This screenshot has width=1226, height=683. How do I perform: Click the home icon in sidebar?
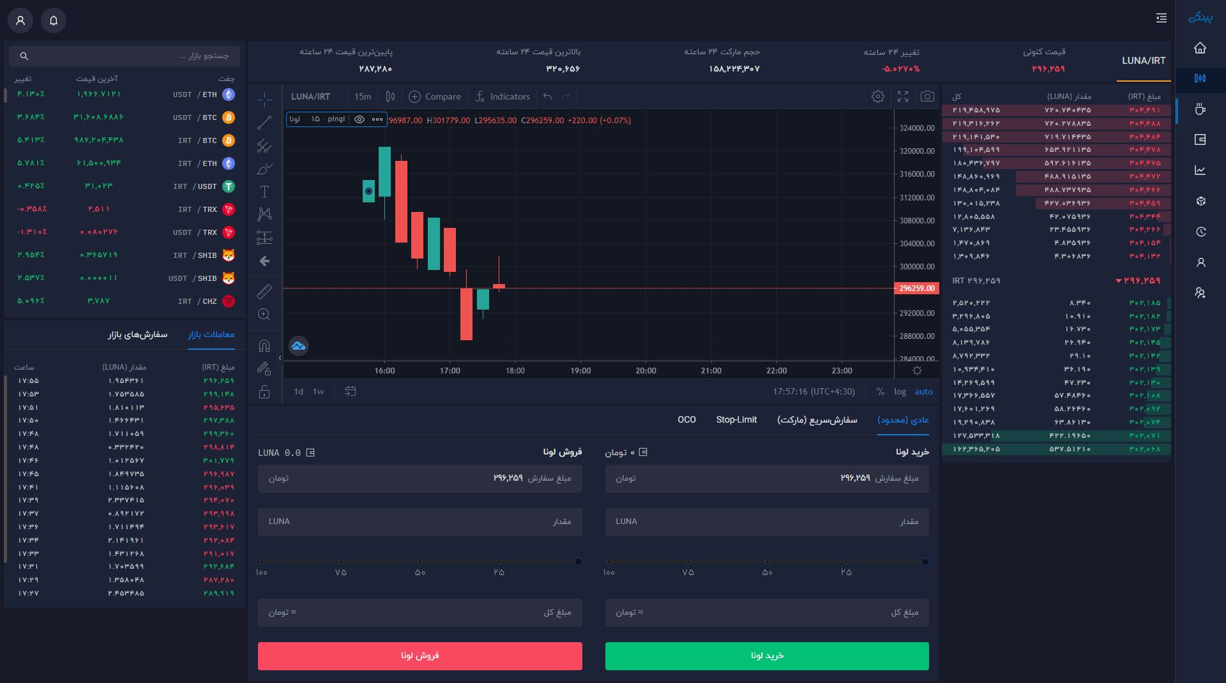click(x=1200, y=48)
